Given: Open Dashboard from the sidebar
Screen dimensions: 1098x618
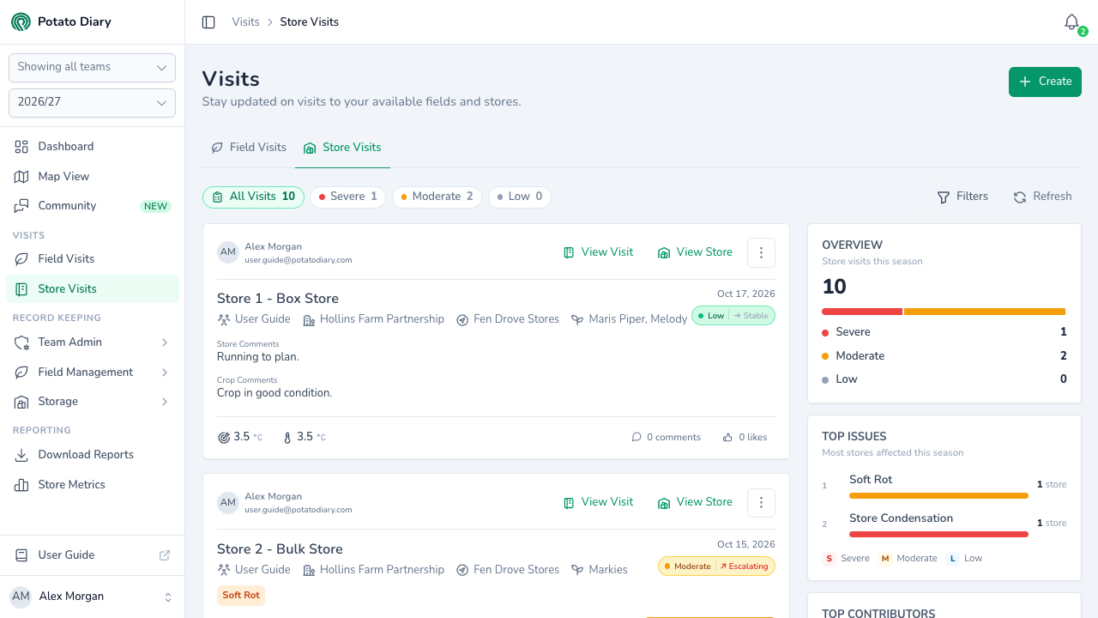Looking at the screenshot, I should pos(93,147).
